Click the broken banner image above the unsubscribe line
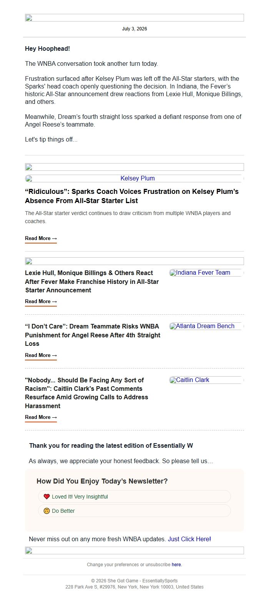The height and width of the screenshot is (602, 269). (x=134, y=550)
